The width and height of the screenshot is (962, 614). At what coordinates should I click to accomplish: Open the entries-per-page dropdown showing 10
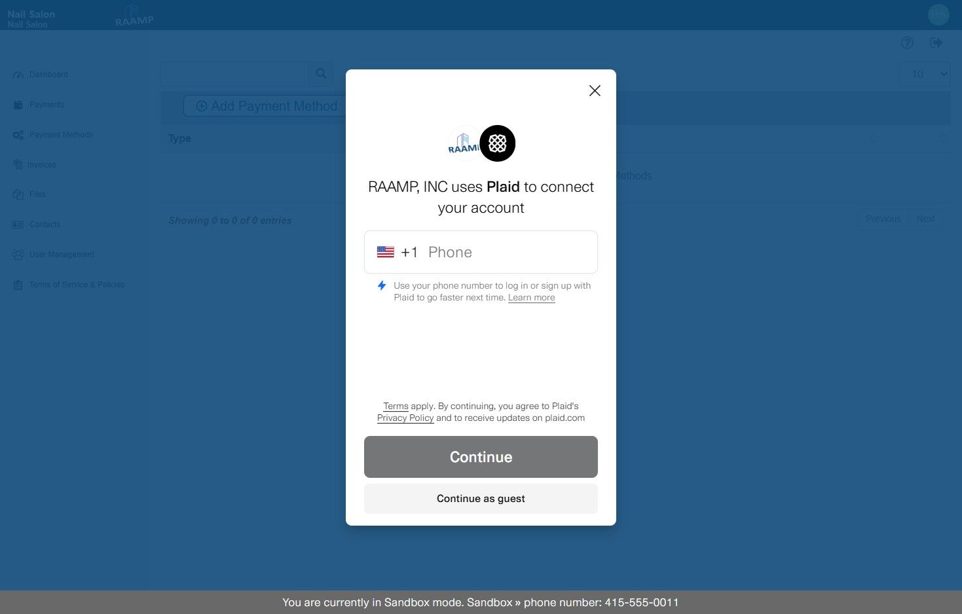pos(925,74)
